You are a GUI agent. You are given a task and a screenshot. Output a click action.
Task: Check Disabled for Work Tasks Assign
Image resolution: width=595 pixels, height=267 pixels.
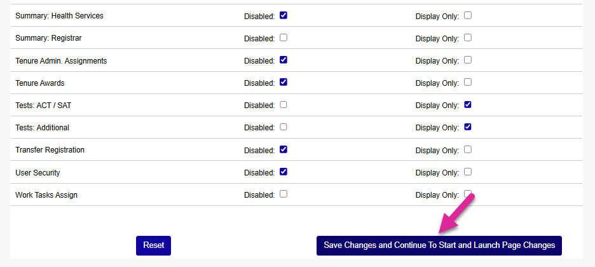(284, 194)
